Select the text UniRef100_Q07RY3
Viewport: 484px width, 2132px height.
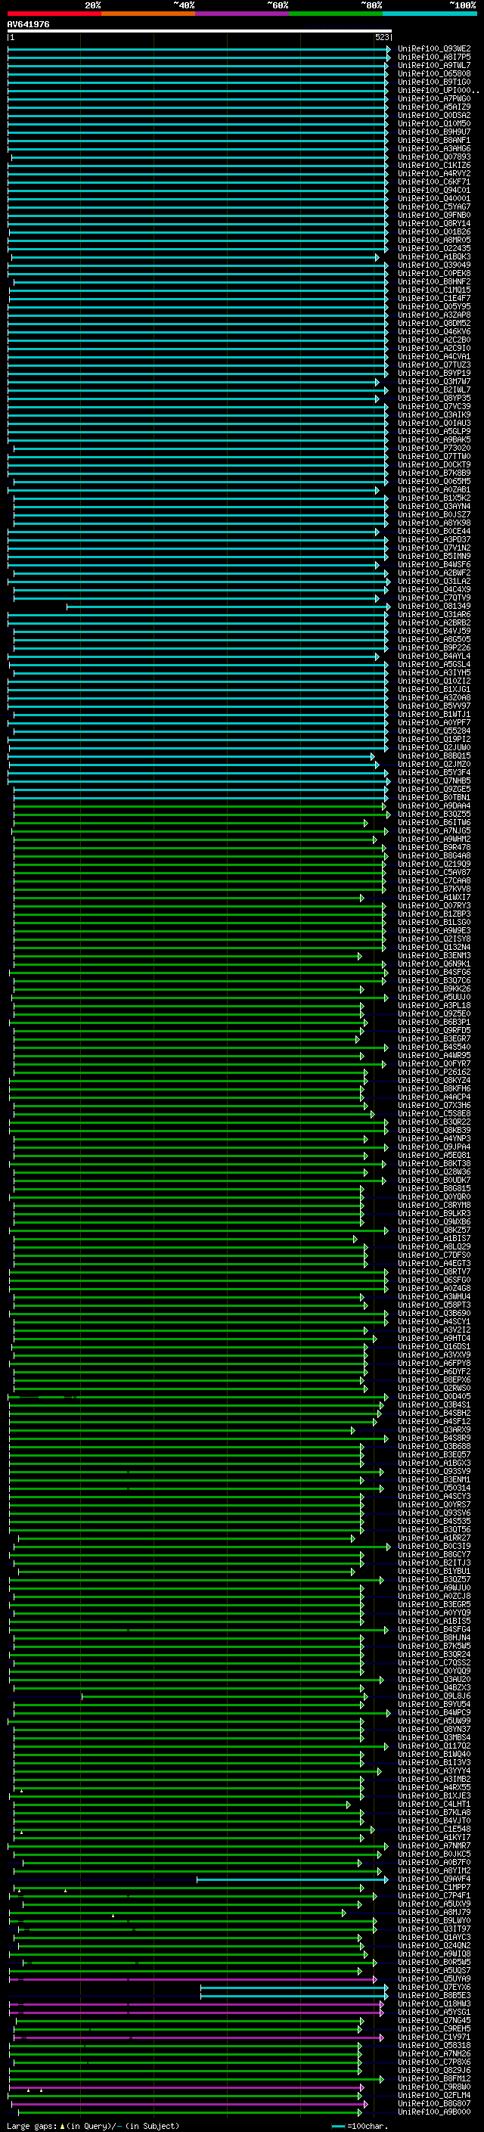click(434, 906)
